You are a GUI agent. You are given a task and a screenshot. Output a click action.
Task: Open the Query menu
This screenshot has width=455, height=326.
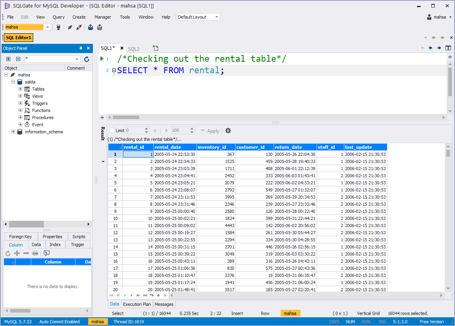[59, 17]
